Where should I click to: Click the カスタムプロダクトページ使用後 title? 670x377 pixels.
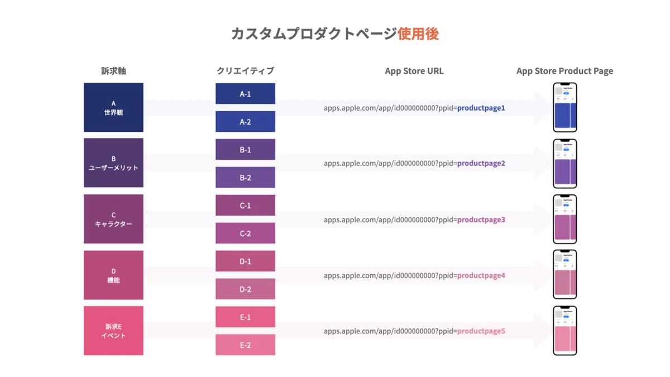pyautogui.click(x=335, y=34)
